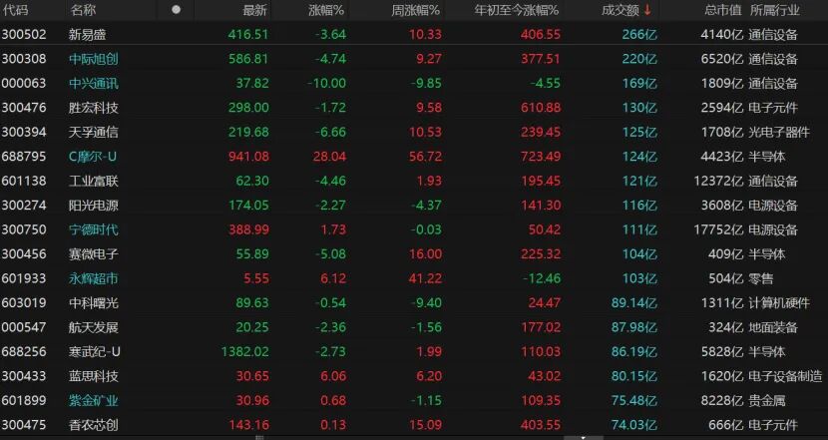Select the 胜宏科技 stock name
The width and height of the screenshot is (828, 440).
[x=94, y=108]
